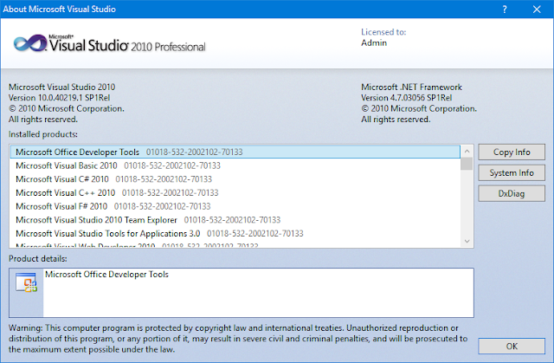
Task: Click the .NET Framework Version 4.7.03056 SP1Rel text
Action: [x=406, y=98]
